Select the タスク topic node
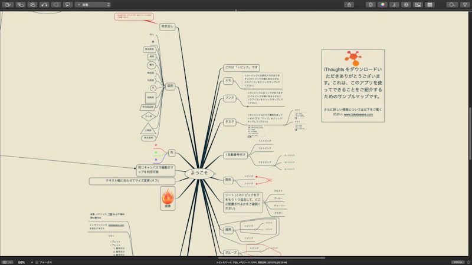This screenshot has height=265, width=472. click(229, 122)
